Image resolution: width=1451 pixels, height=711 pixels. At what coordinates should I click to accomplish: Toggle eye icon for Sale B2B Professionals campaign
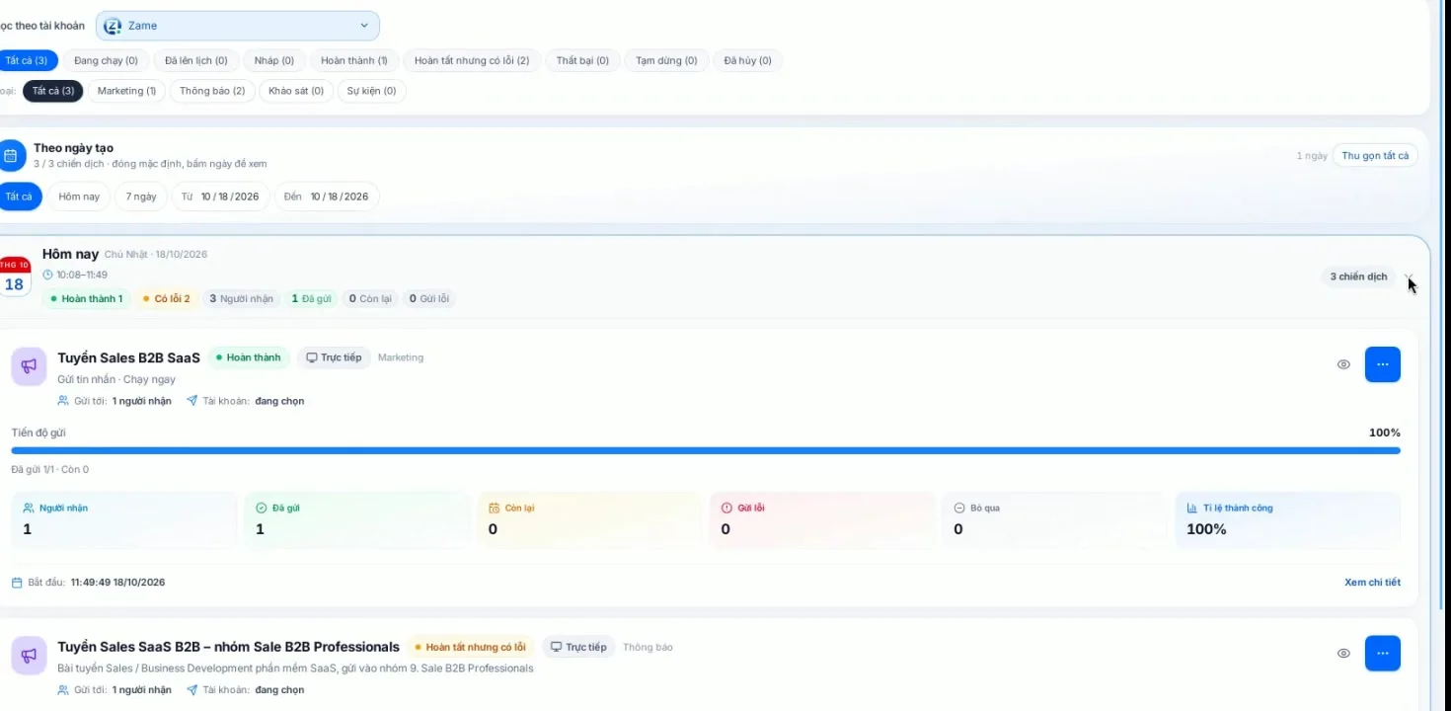(1343, 653)
